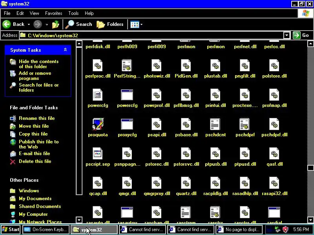Toggle the Folders pane button
This screenshot has height=235, width=314.
(x=110, y=24)
